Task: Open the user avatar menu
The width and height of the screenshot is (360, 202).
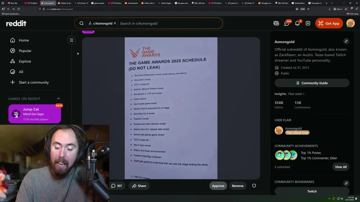Action: click(x=350, y=23)
